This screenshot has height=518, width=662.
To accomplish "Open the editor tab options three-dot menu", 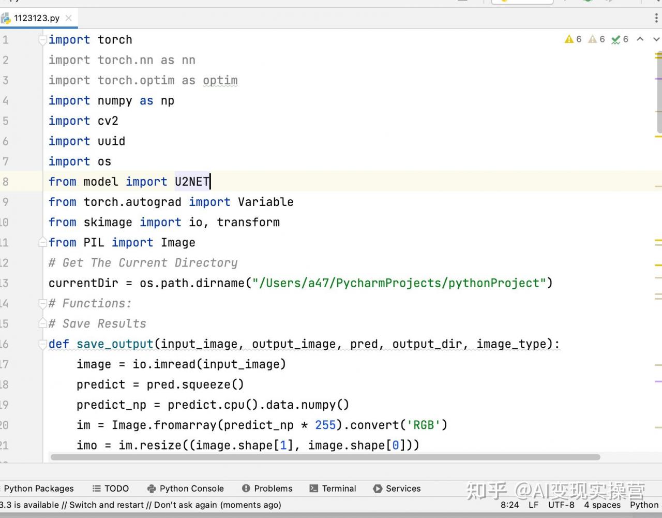I will (x=656, y=18).
